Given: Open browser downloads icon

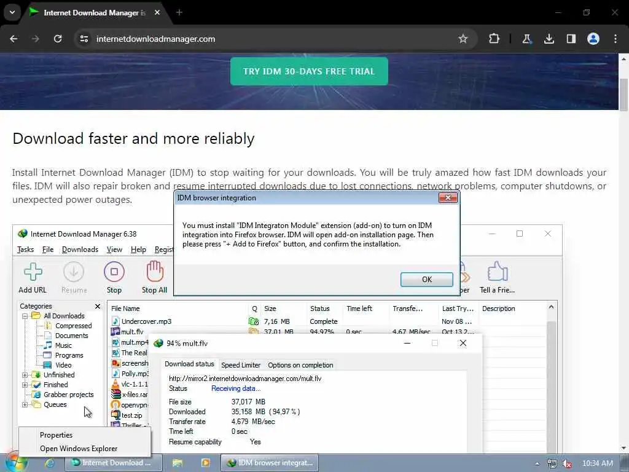Looking at the screenshot, I should [x=549, y=39].
